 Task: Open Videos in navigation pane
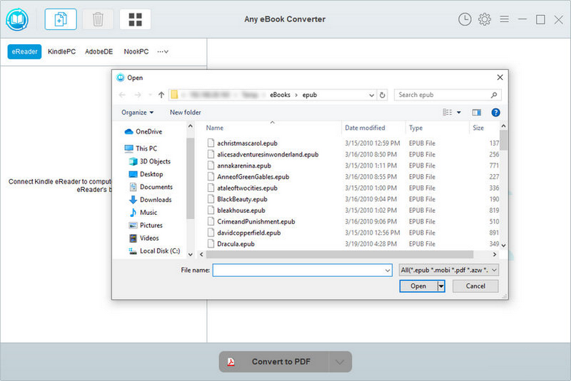pyautogui.click(x=144, y=238)
